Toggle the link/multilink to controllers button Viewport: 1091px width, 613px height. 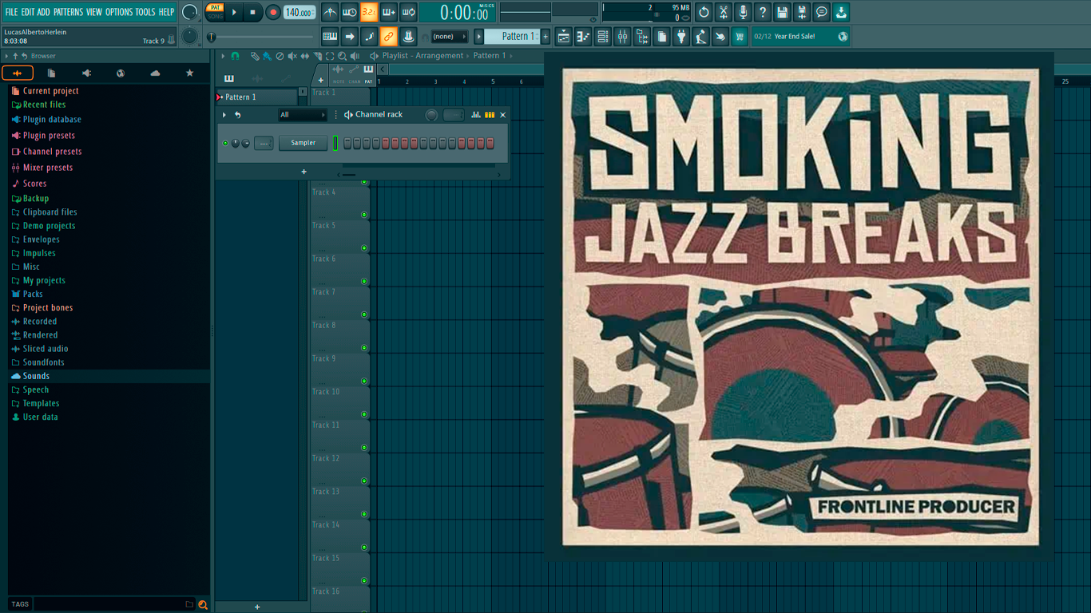pyautogui.click(x=388, y=37)
